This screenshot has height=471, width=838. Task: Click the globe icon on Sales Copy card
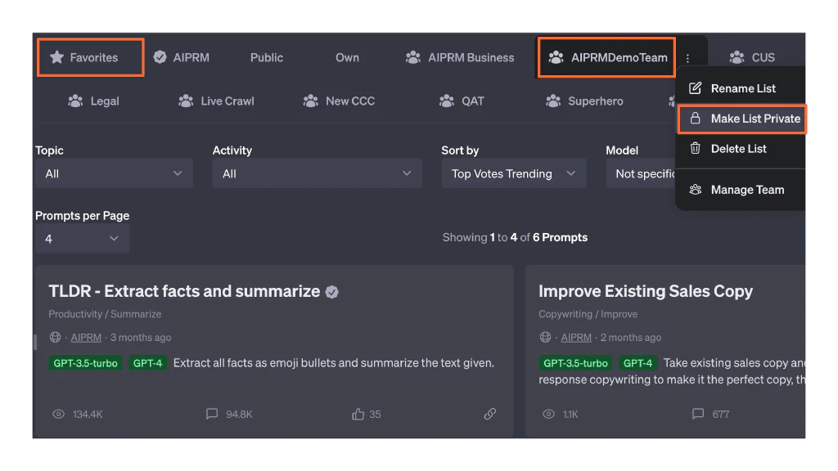point(545,337)
